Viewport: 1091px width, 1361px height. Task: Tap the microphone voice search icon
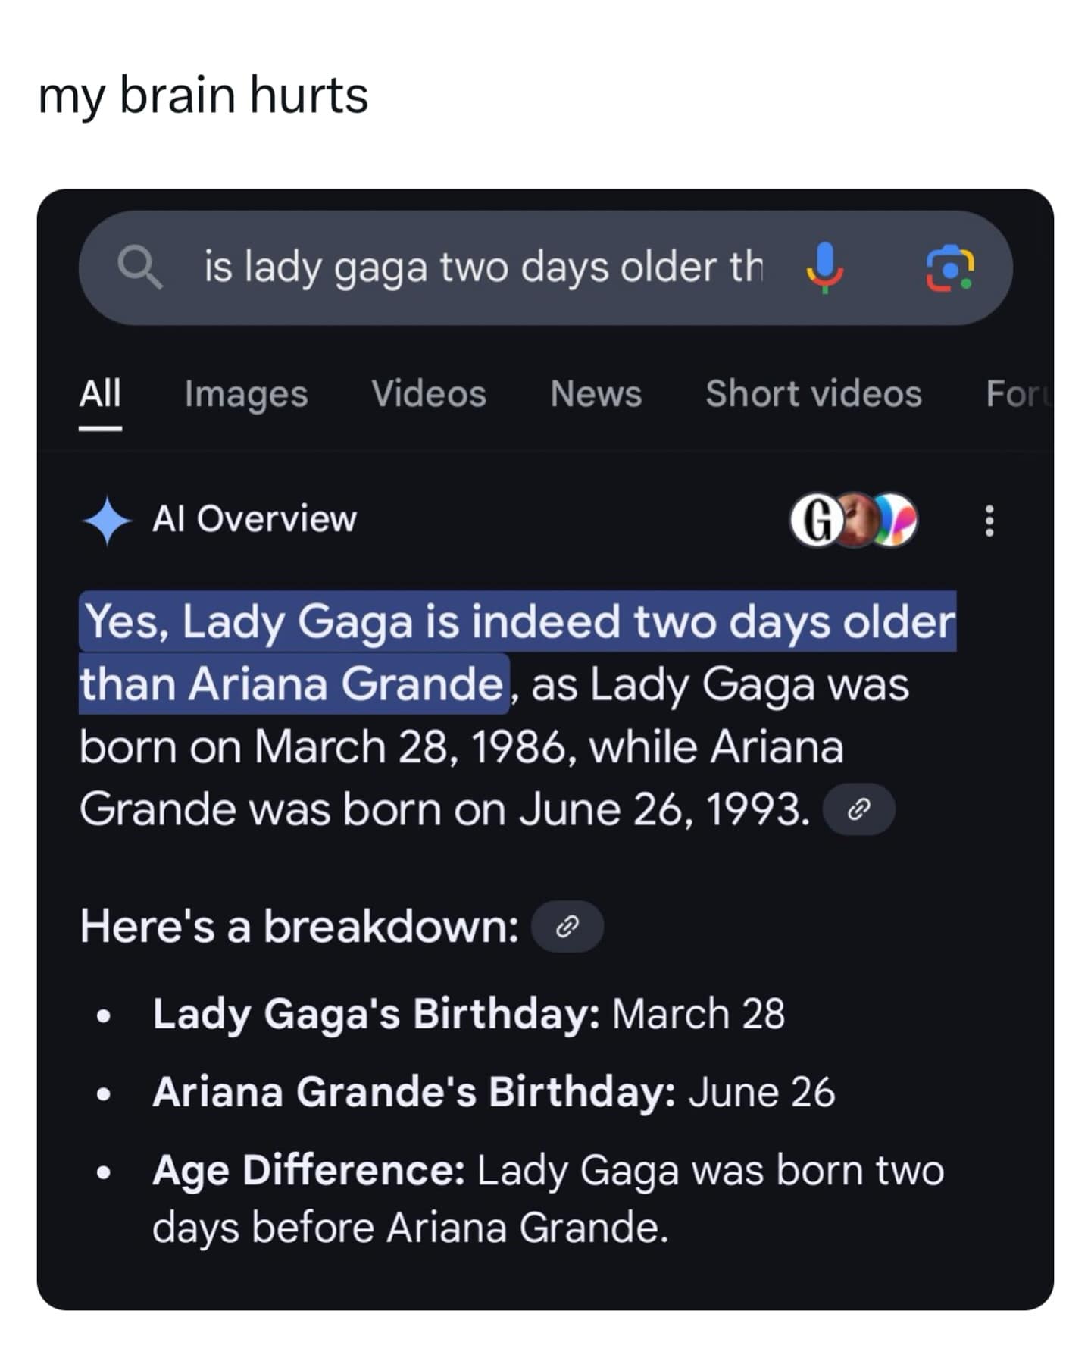pyautogui.click(x=824, y=268)
